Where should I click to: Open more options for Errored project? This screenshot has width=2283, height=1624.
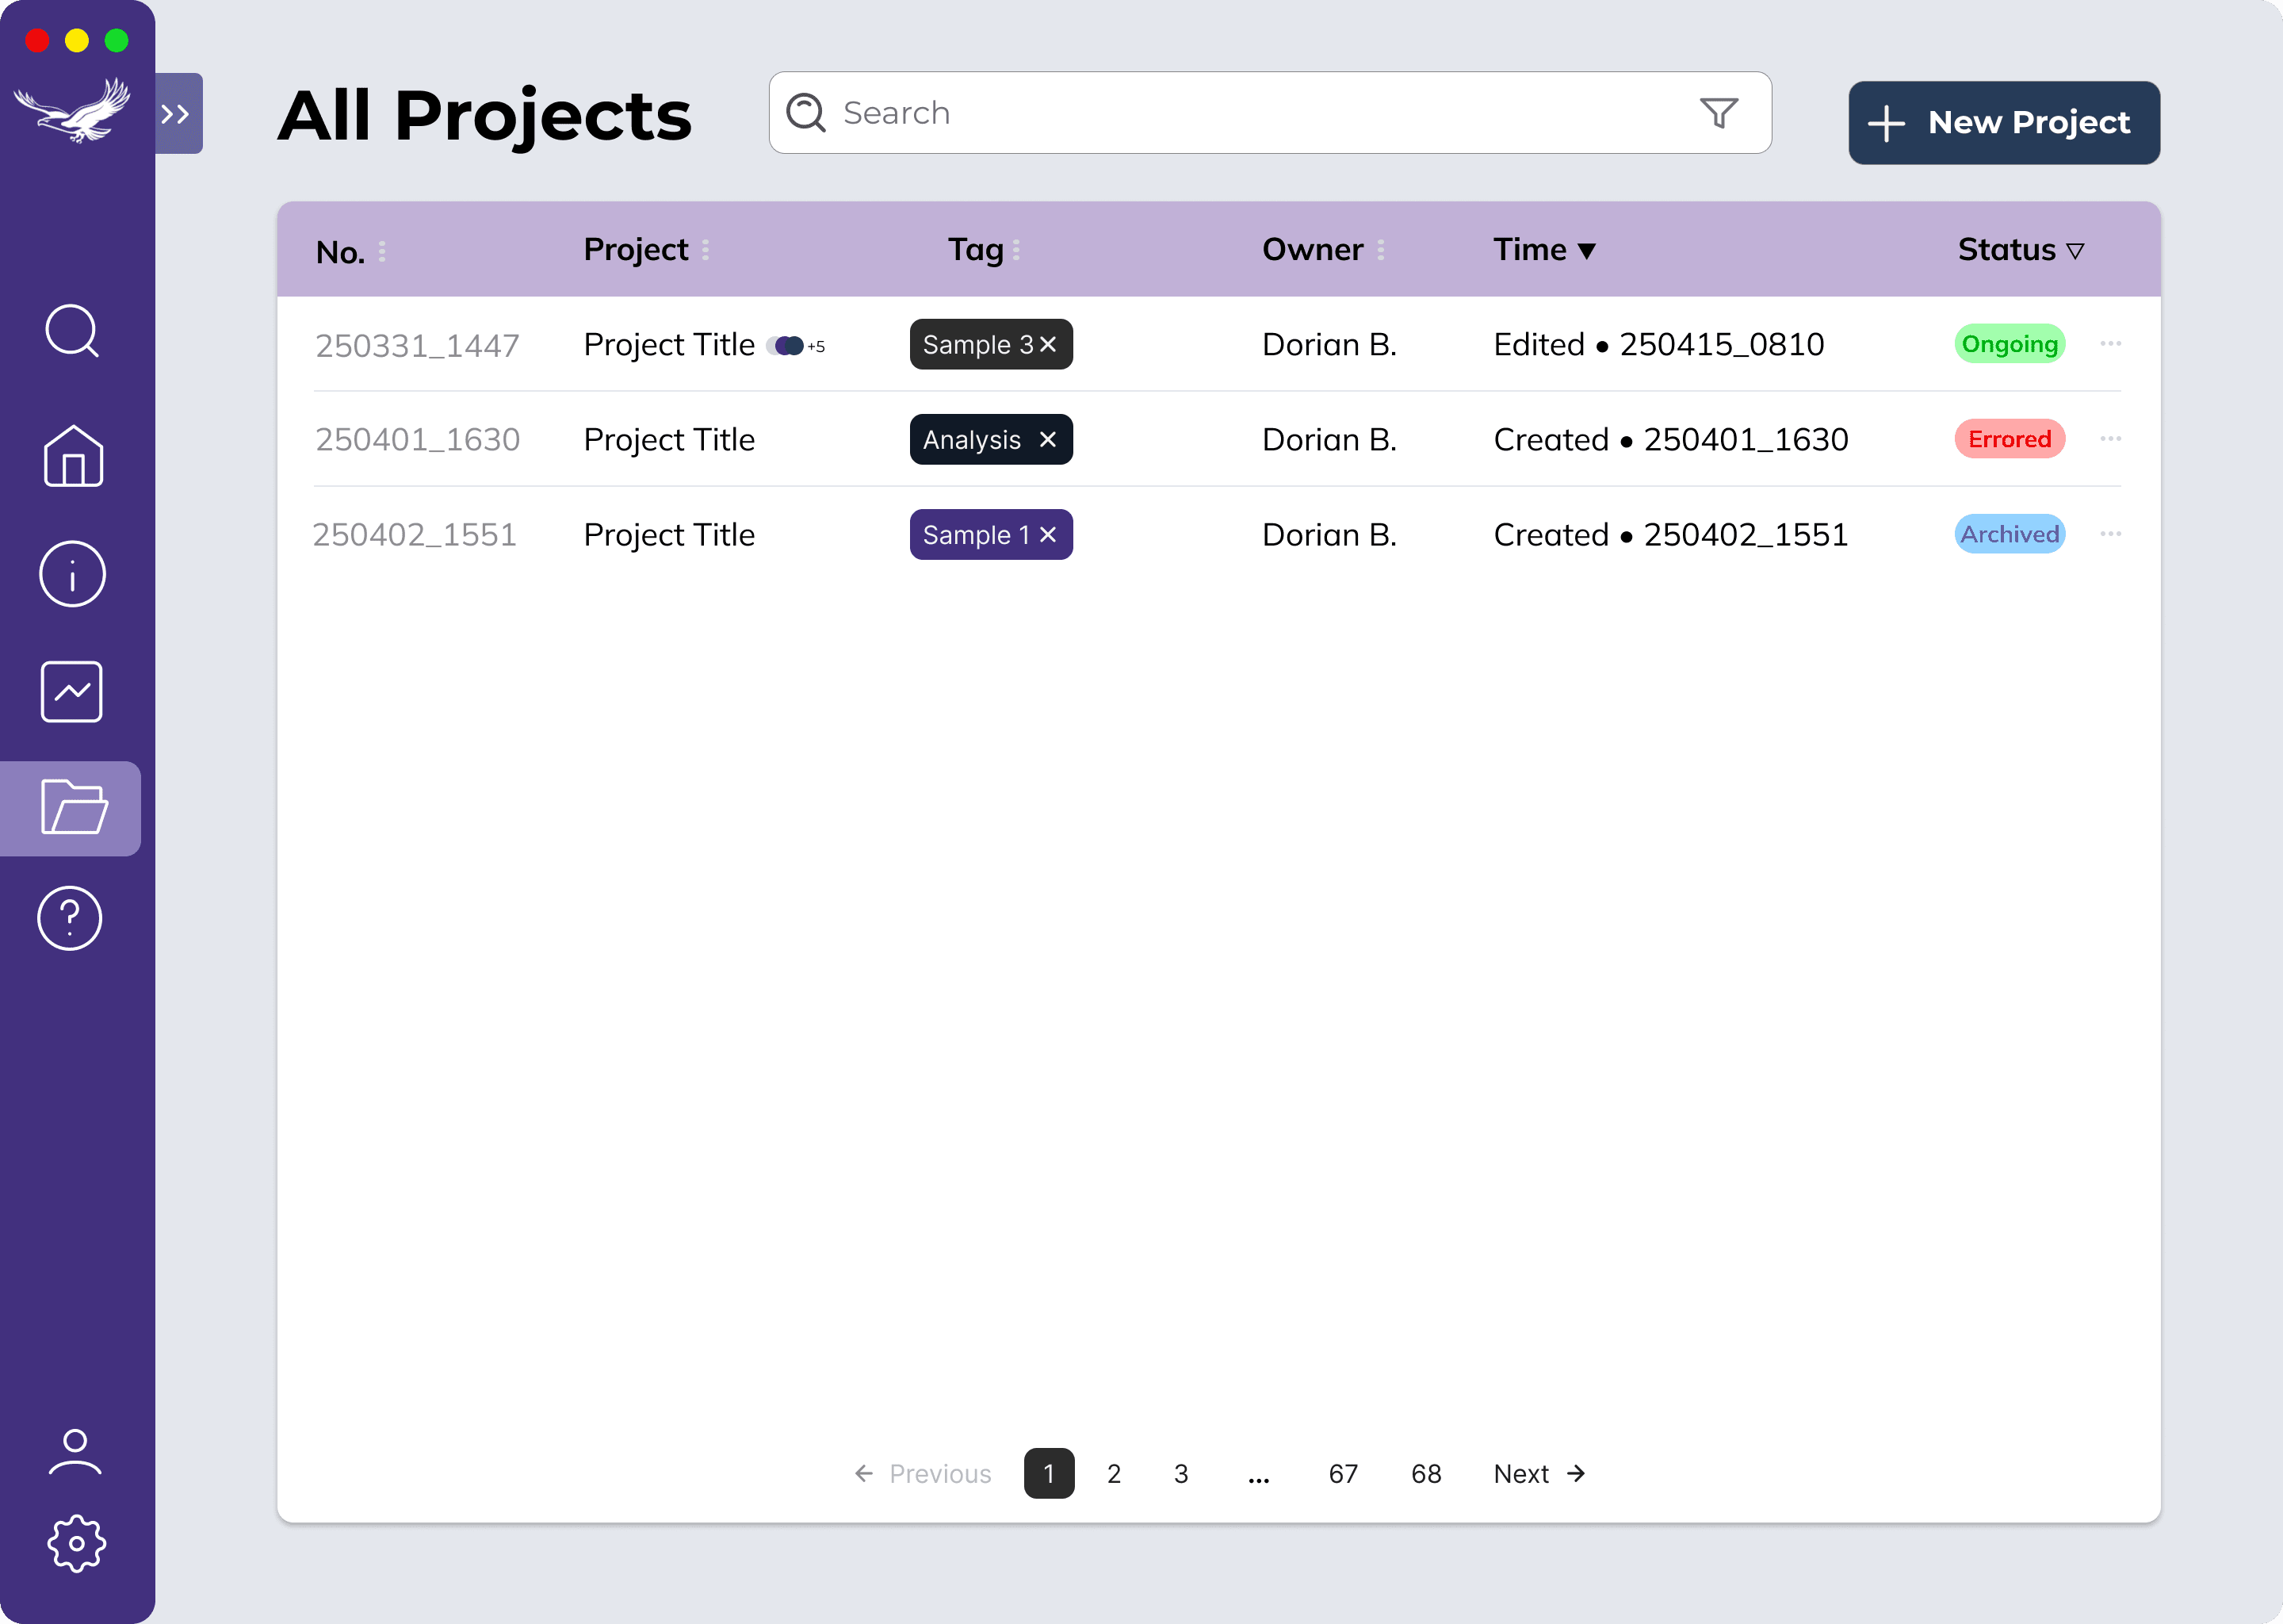[2110, 439]
